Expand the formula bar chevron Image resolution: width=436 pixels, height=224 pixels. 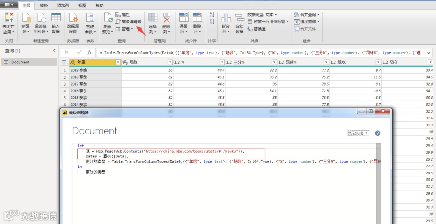pyautogui.click(x=428, y=52)
